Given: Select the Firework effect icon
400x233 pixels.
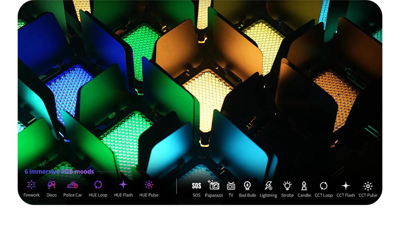Looking at the screenshot, I should coord(31,185).
